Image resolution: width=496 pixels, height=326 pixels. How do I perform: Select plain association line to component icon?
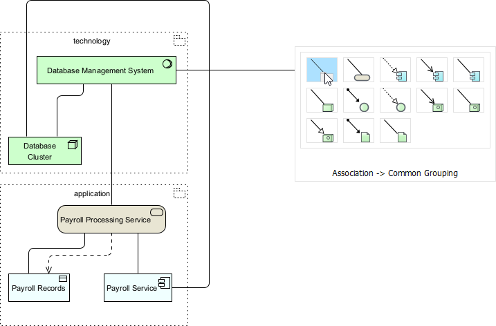(468, 70)
